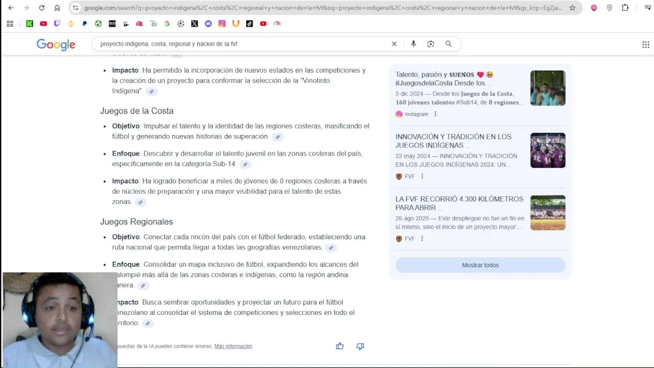Focus the Google search query field

pos(243,44)
